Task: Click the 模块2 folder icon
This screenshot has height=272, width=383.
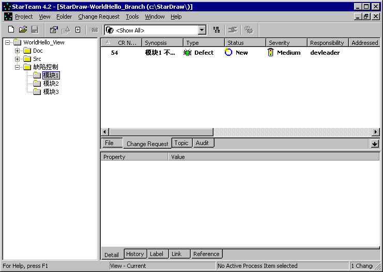Action: pos(37,84)
